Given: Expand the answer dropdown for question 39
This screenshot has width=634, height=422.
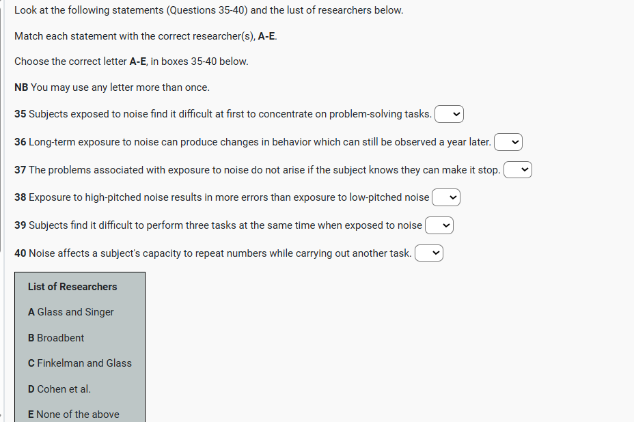Looking at the screenshot, I should click(x=439, y=225).
